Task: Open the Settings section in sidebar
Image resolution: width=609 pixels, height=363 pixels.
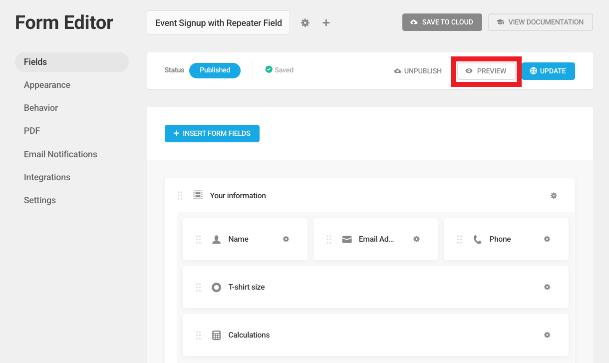Action: [40, 200]
